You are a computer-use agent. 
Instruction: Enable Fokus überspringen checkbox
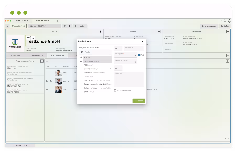tap(115, 90)
